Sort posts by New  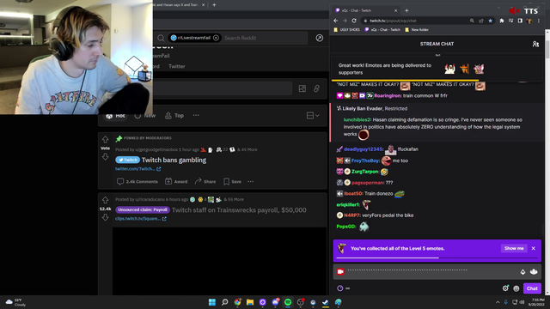coord(145,116)
